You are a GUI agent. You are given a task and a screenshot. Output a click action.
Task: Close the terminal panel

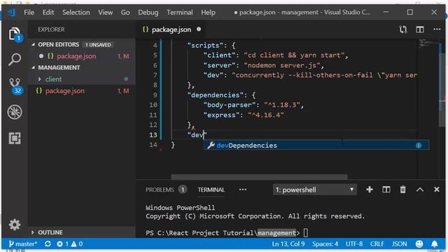[x=437, y=190]
